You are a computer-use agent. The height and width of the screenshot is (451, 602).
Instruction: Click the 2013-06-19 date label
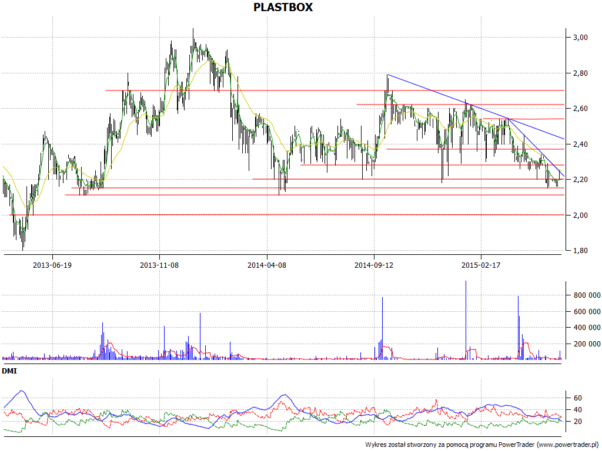pyautogui.click(x=52, y=265)
